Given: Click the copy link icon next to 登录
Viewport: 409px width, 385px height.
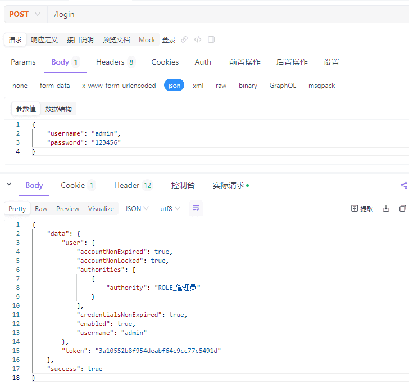Looking at the screenshot, I should pyautogui.click(x=184, y=39).
